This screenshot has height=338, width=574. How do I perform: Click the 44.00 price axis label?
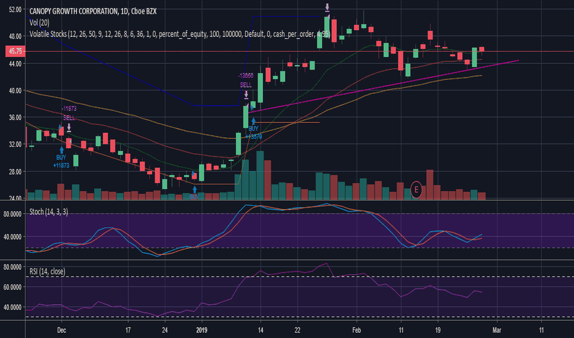15,63
